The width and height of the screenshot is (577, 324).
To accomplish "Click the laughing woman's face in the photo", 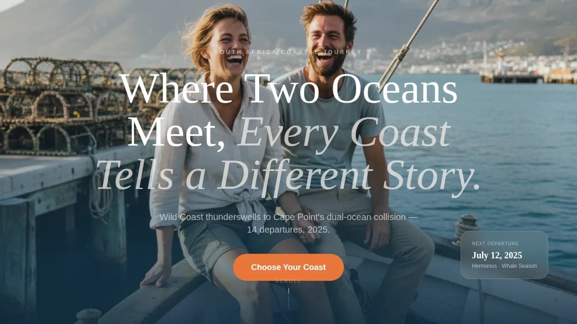I will tap(230, 45).
